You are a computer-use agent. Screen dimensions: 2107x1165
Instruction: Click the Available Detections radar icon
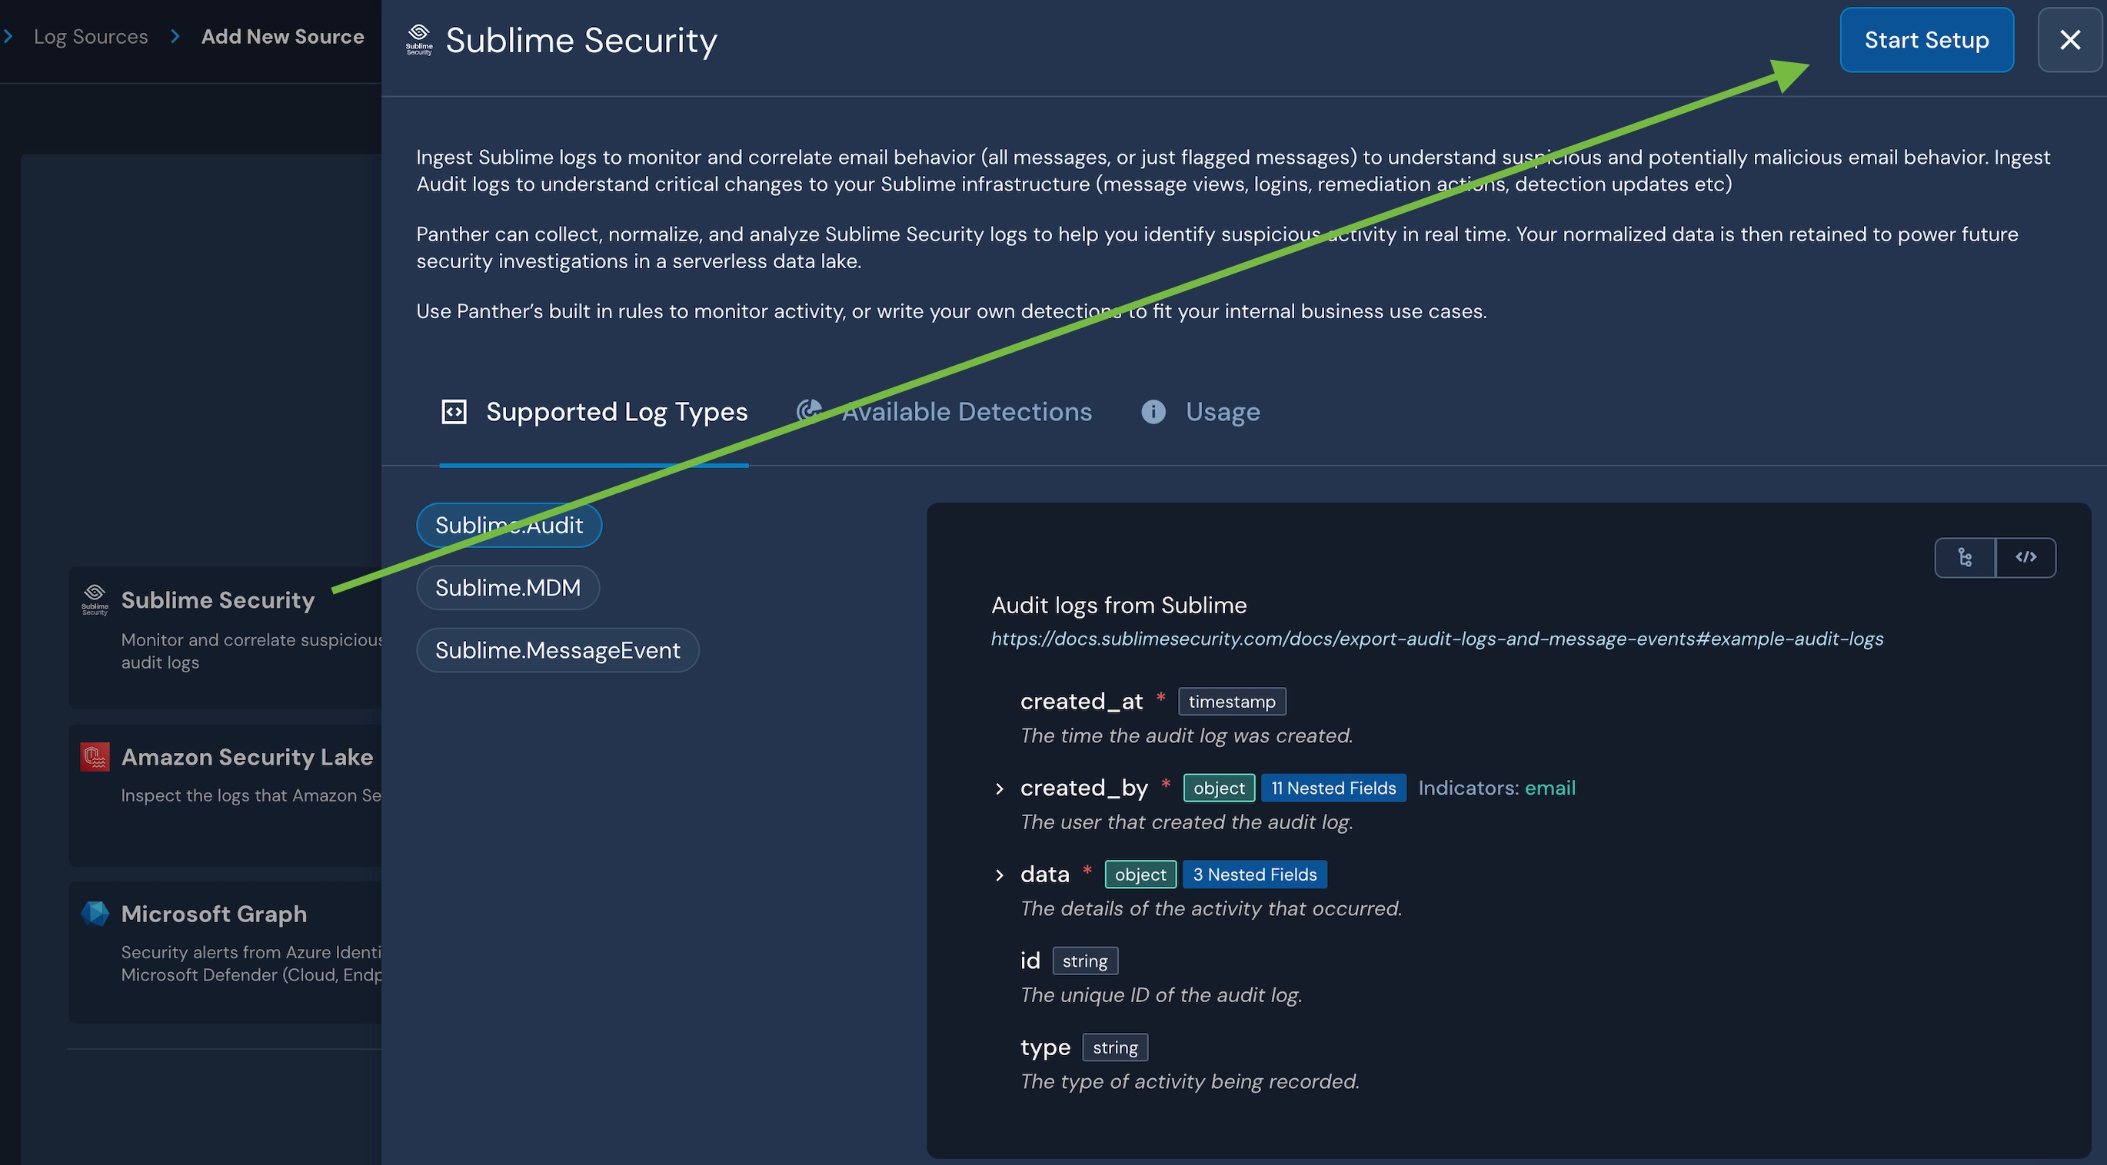808,410
